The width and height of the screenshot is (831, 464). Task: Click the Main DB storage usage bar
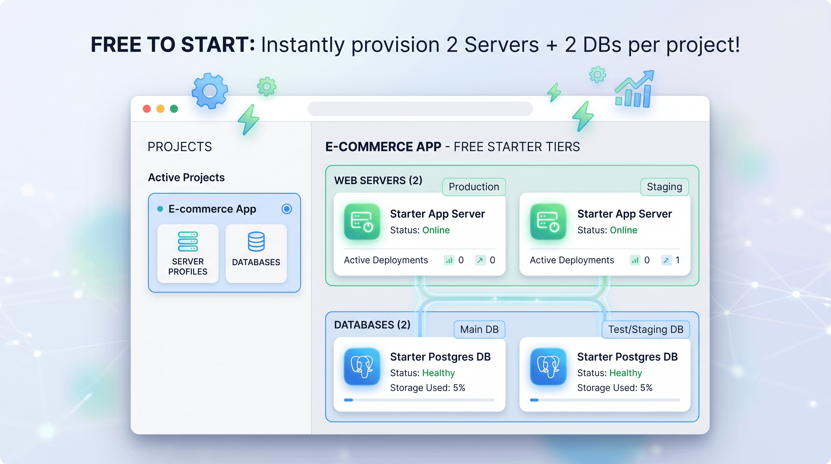click(x=419, y=400)
